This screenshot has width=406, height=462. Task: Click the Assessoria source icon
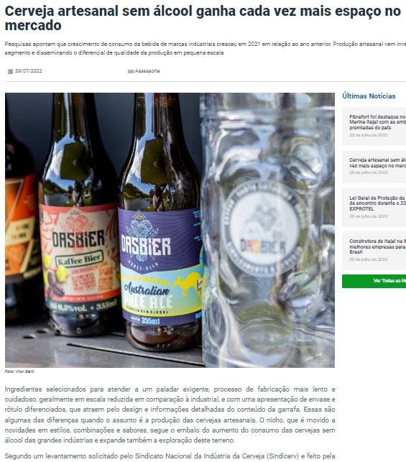131,71
